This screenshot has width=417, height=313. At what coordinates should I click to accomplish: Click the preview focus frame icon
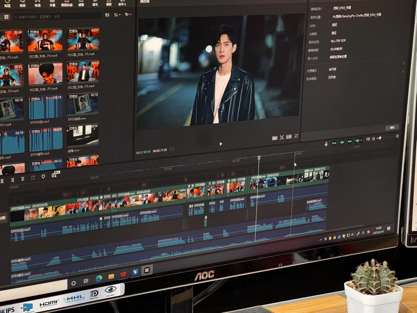[x=282, y=137]
